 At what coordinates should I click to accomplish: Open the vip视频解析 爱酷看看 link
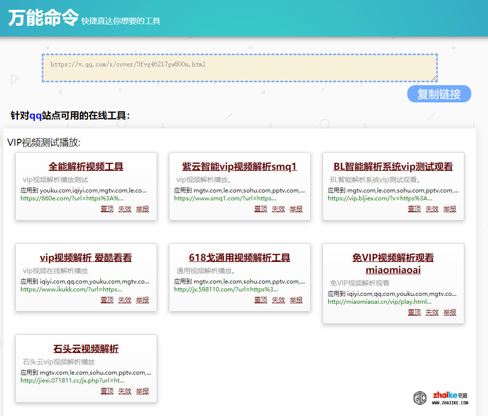tap(86, 257)
